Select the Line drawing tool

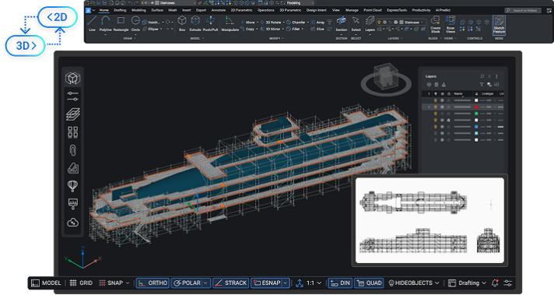[92, 24]
